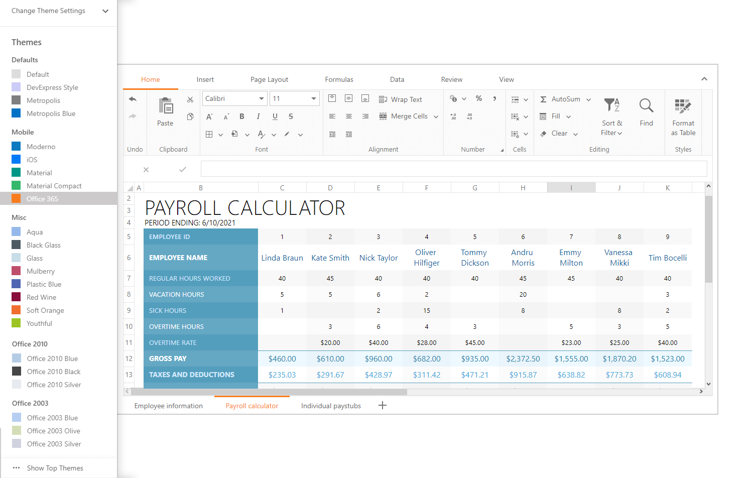Select the Office 365 theme
The width and height of the screenshot is (753, 478).
pyautogui.click(x=43, y=198)
